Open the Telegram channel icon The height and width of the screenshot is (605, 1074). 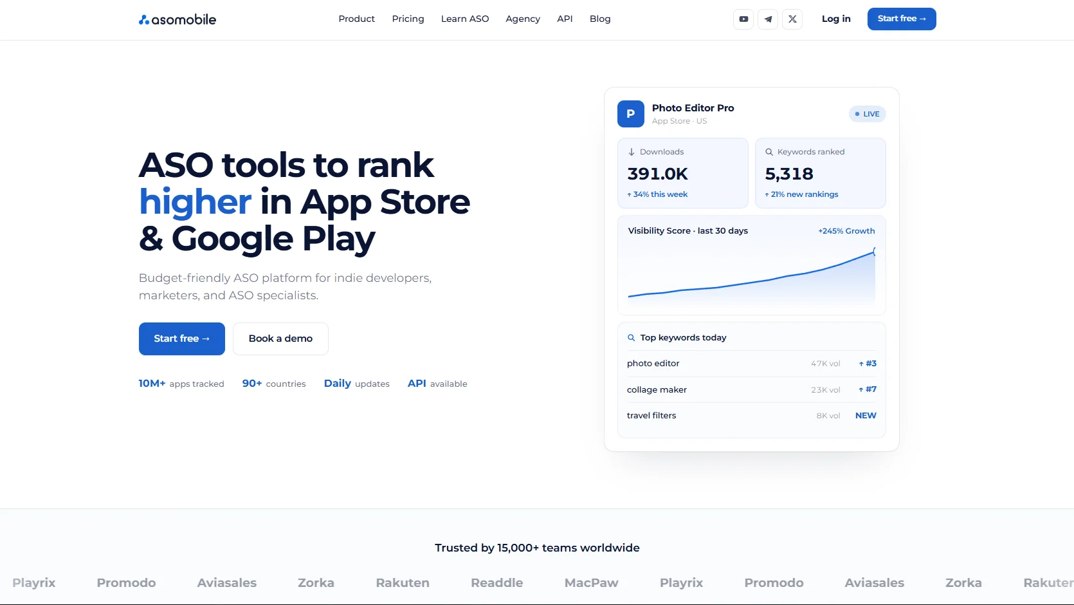[x=768, y=19]
